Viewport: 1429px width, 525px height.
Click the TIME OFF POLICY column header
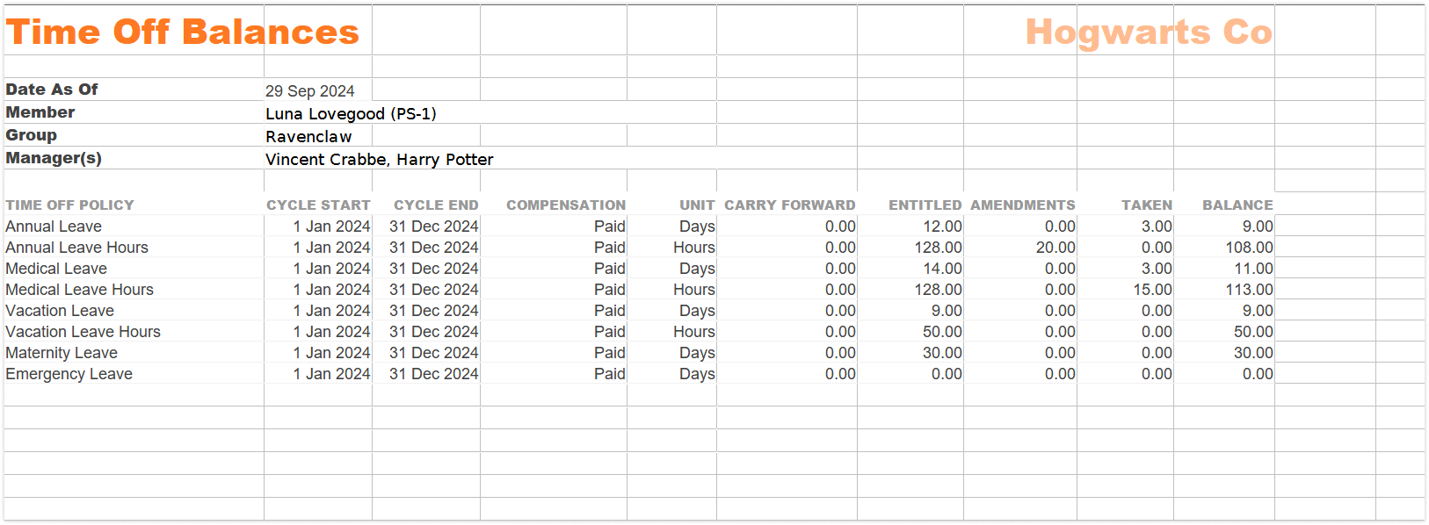(69, 205)
